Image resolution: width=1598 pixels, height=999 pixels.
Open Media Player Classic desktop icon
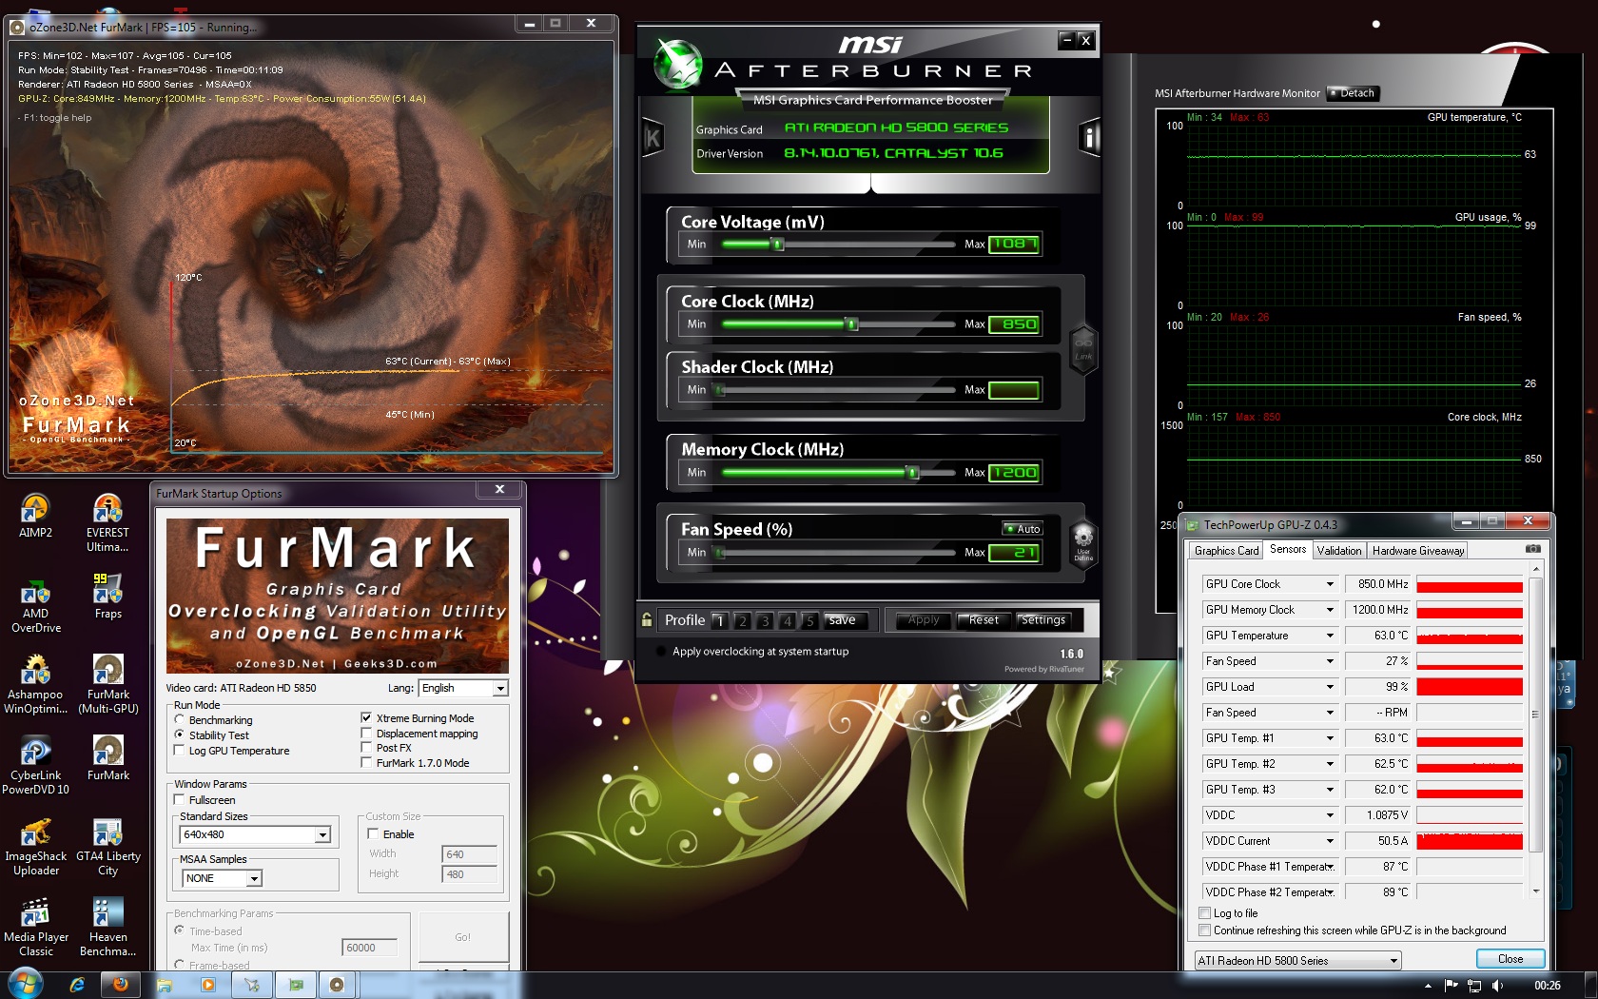pos(36,928)
